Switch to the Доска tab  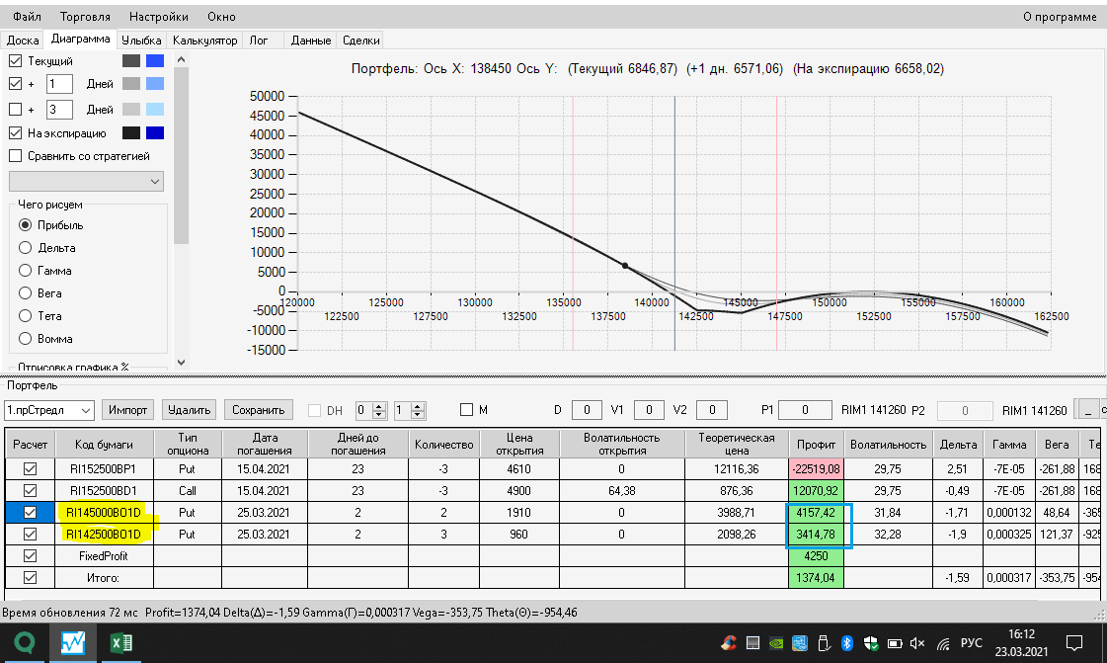point(23,41)
